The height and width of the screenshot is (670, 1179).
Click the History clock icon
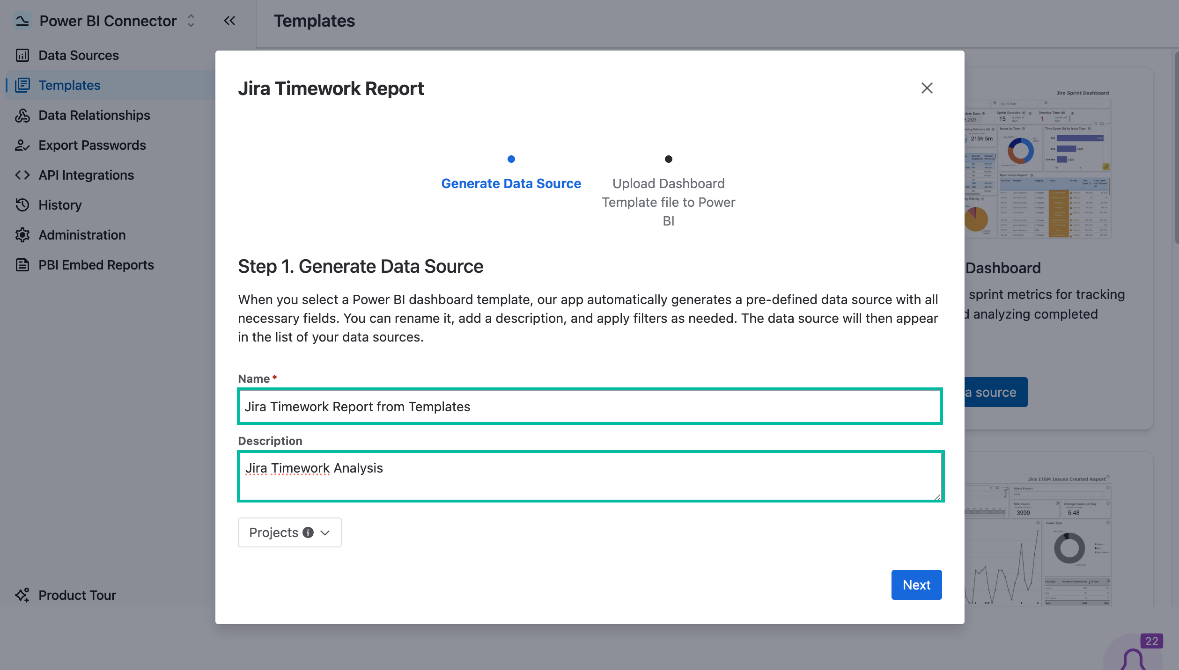pos(22,205)
